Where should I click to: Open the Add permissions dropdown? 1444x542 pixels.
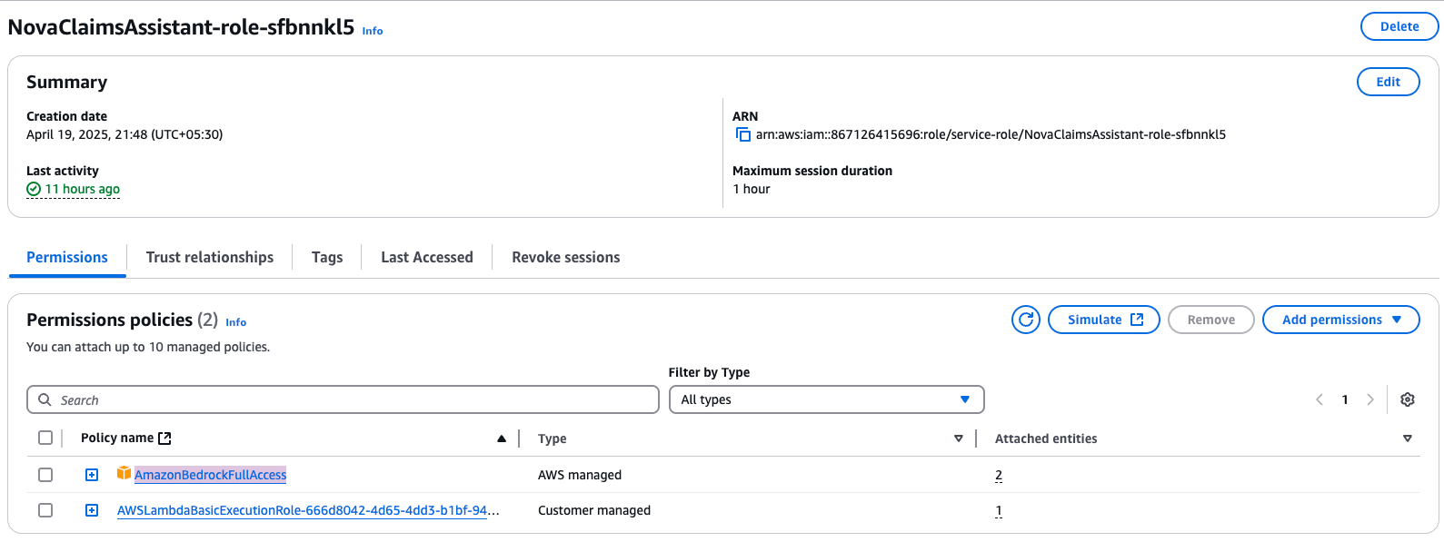click(1341, 320)
